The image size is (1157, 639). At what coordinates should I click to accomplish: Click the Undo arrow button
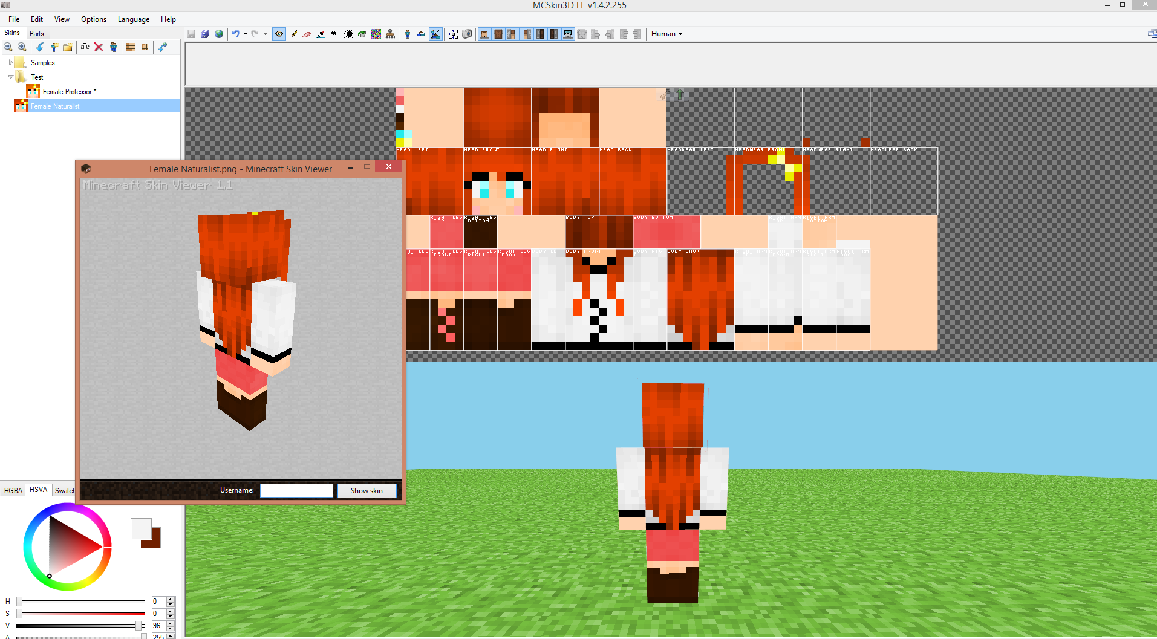click(236, 34)
